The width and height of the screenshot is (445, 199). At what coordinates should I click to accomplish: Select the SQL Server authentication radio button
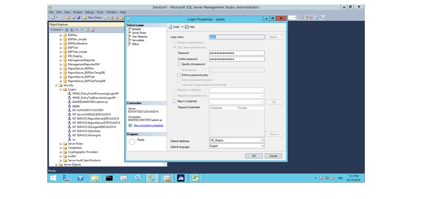pyautogui.click(x=174, y=48)
